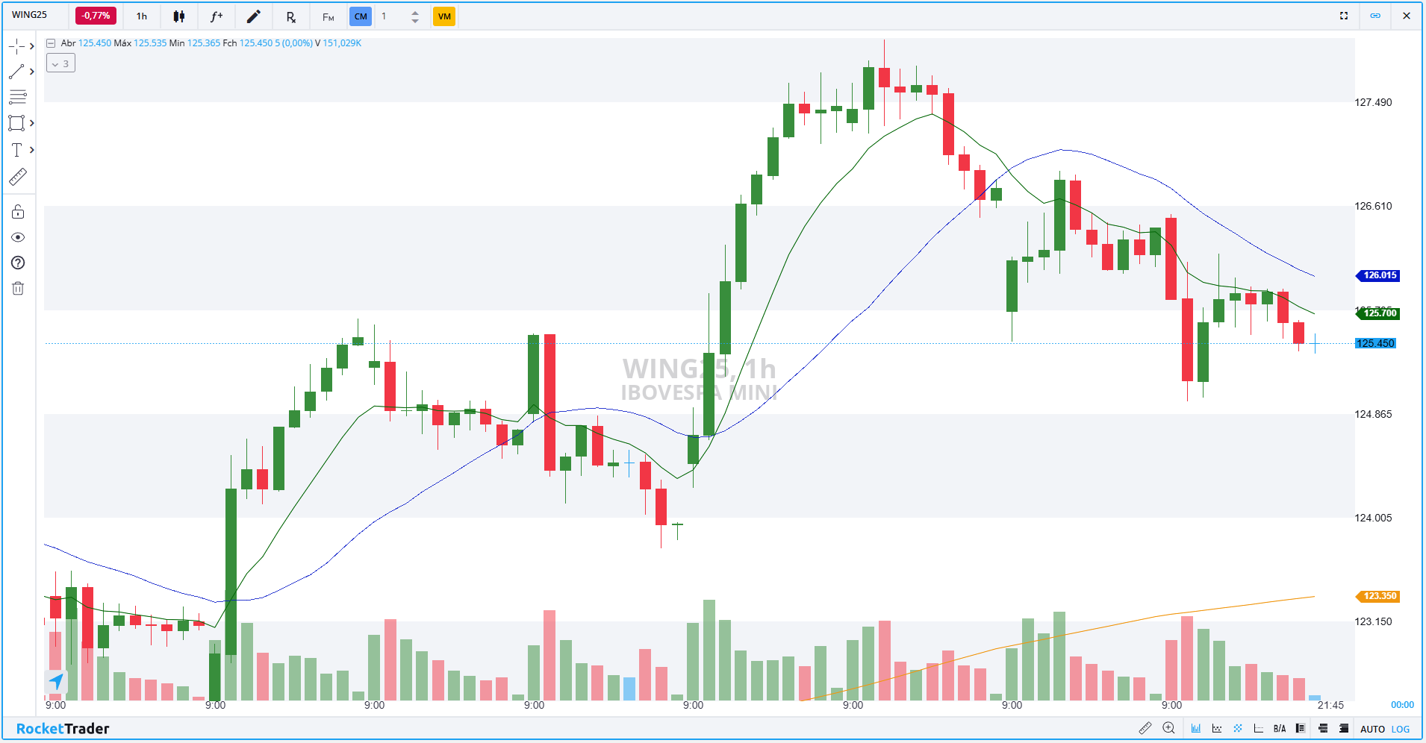Expand the collapsed indicators list showing 3
1426x743 pixels.
tap(60, 63)
